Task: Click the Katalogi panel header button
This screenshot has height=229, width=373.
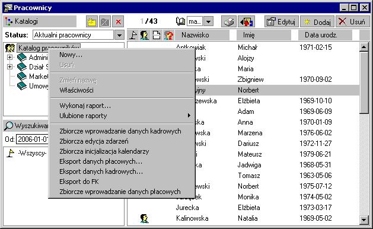Action: [x=40, y=21]
